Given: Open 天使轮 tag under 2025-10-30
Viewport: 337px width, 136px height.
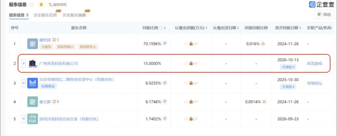Looking at the screenshot, I should pyautogui.click(x=288, y=87).
